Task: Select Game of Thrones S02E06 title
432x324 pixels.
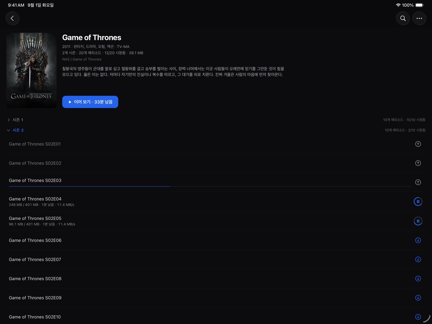Action: click(35, 240)
